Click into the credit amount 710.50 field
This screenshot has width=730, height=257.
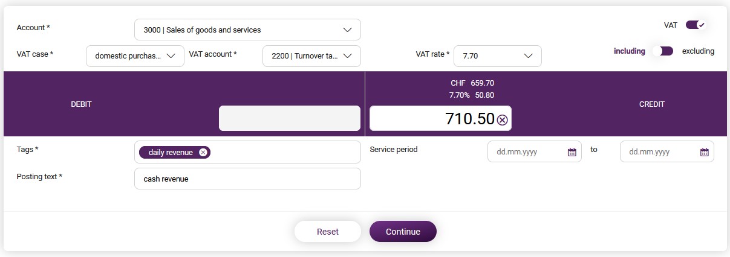(x=441, y=118)
